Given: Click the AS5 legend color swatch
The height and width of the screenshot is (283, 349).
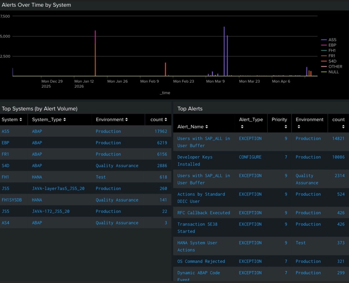Looking at the screenshot, I should tap(324, 40).
